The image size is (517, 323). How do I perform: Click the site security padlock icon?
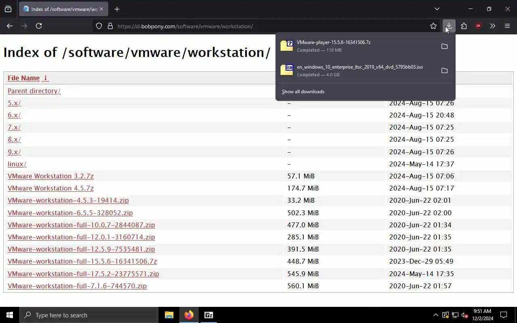pos(110,26)
